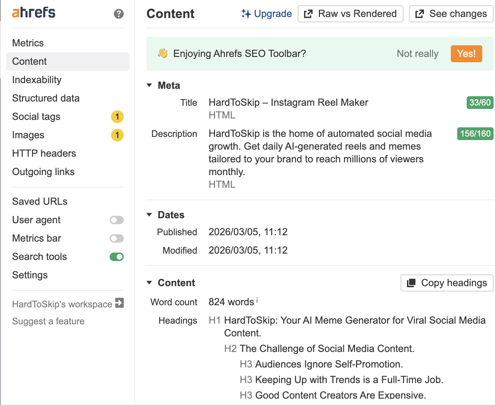Image resolution: width=495 pixels, height=405 pixels.
Task: Click the external-link icon on Raw vs Rendered
Action: coord(308,14)
